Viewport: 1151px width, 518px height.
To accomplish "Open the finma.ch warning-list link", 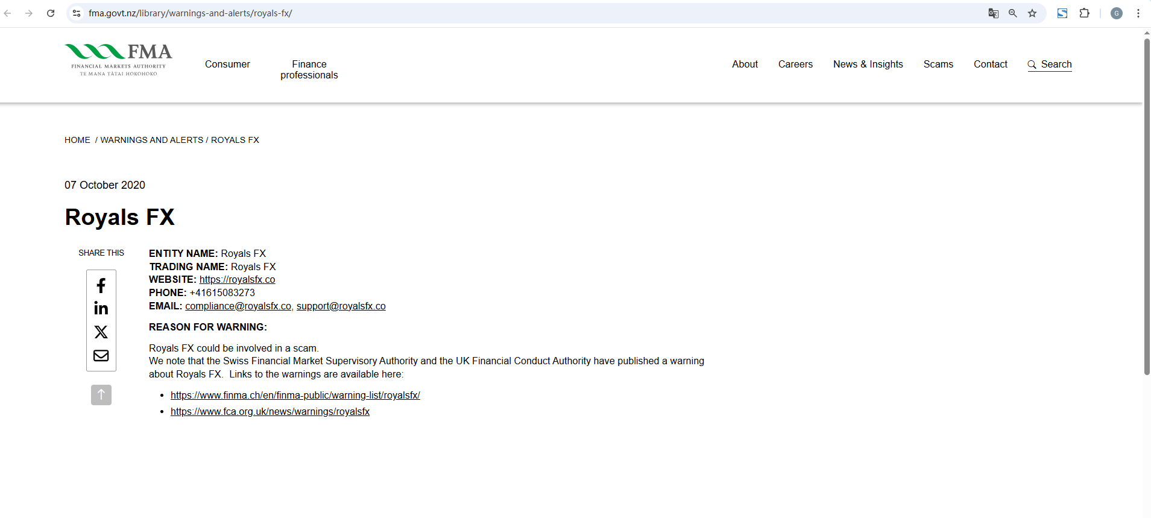I will click(295, 396).
